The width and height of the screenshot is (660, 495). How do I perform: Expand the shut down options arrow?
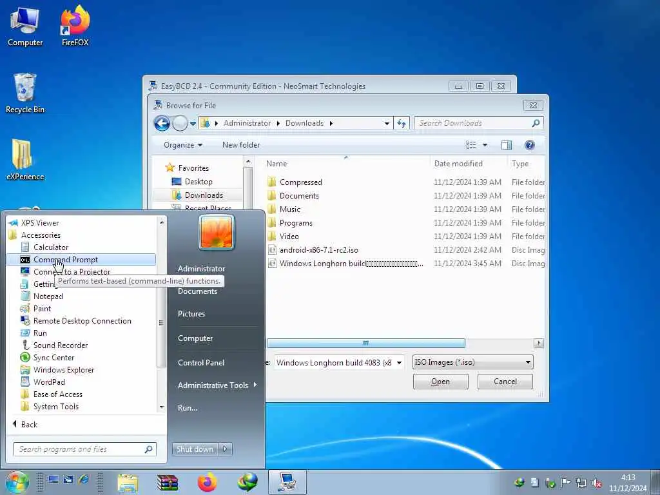225,449
